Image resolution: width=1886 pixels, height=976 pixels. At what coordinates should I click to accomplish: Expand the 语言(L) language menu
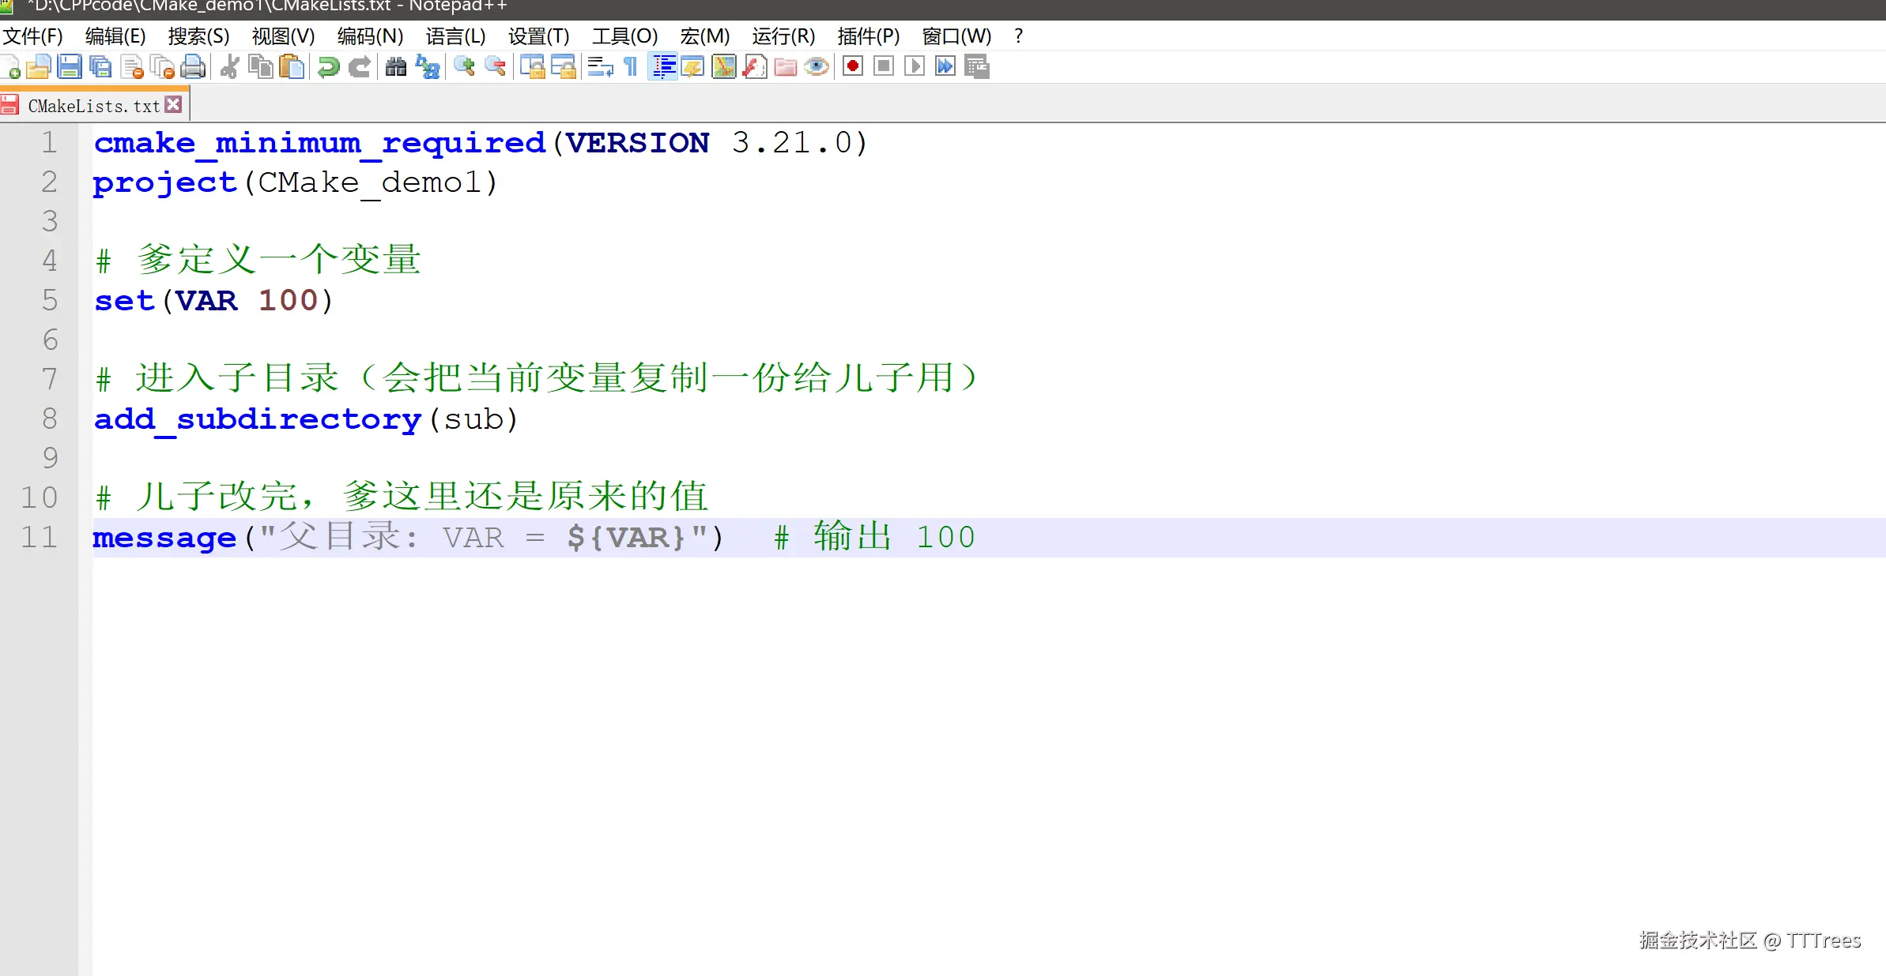(x=455, y=36)
